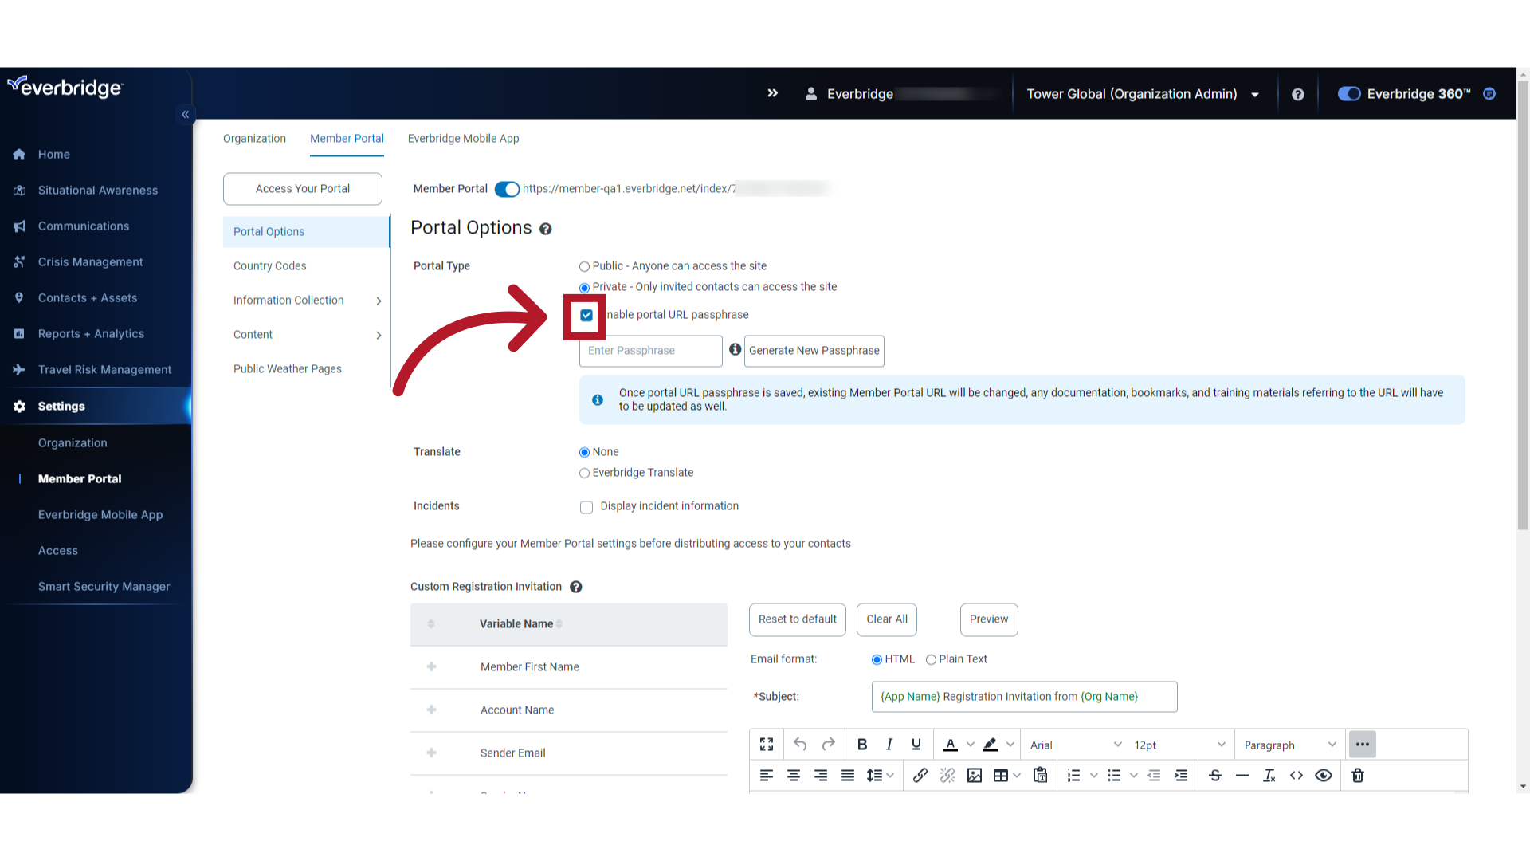
Task: Click the underline formatting icon
Action: pyautogui.click(x=916, y=745)
